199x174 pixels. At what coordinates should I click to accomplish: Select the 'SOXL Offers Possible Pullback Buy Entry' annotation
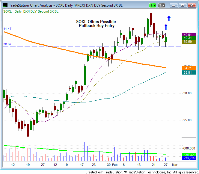[96, 24]
